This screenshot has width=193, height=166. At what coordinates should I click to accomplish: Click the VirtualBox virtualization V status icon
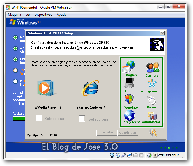[x=141, y=155]
